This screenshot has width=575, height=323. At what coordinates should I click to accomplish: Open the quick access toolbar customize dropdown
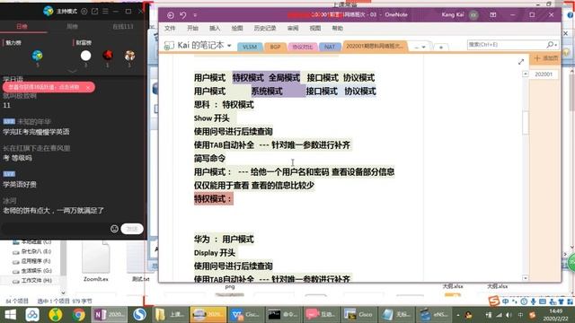(x=195, y=15)
